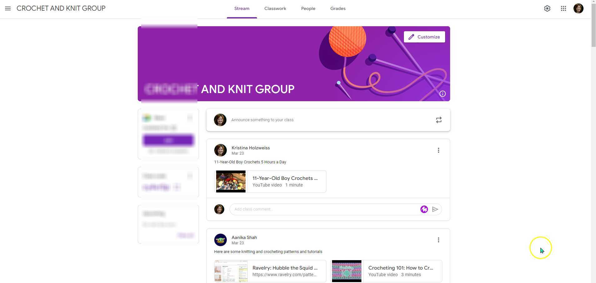The width and height of the screenshot is (596, 283).
Task: Open the class settings gear
Action: (x=547, y=8)
